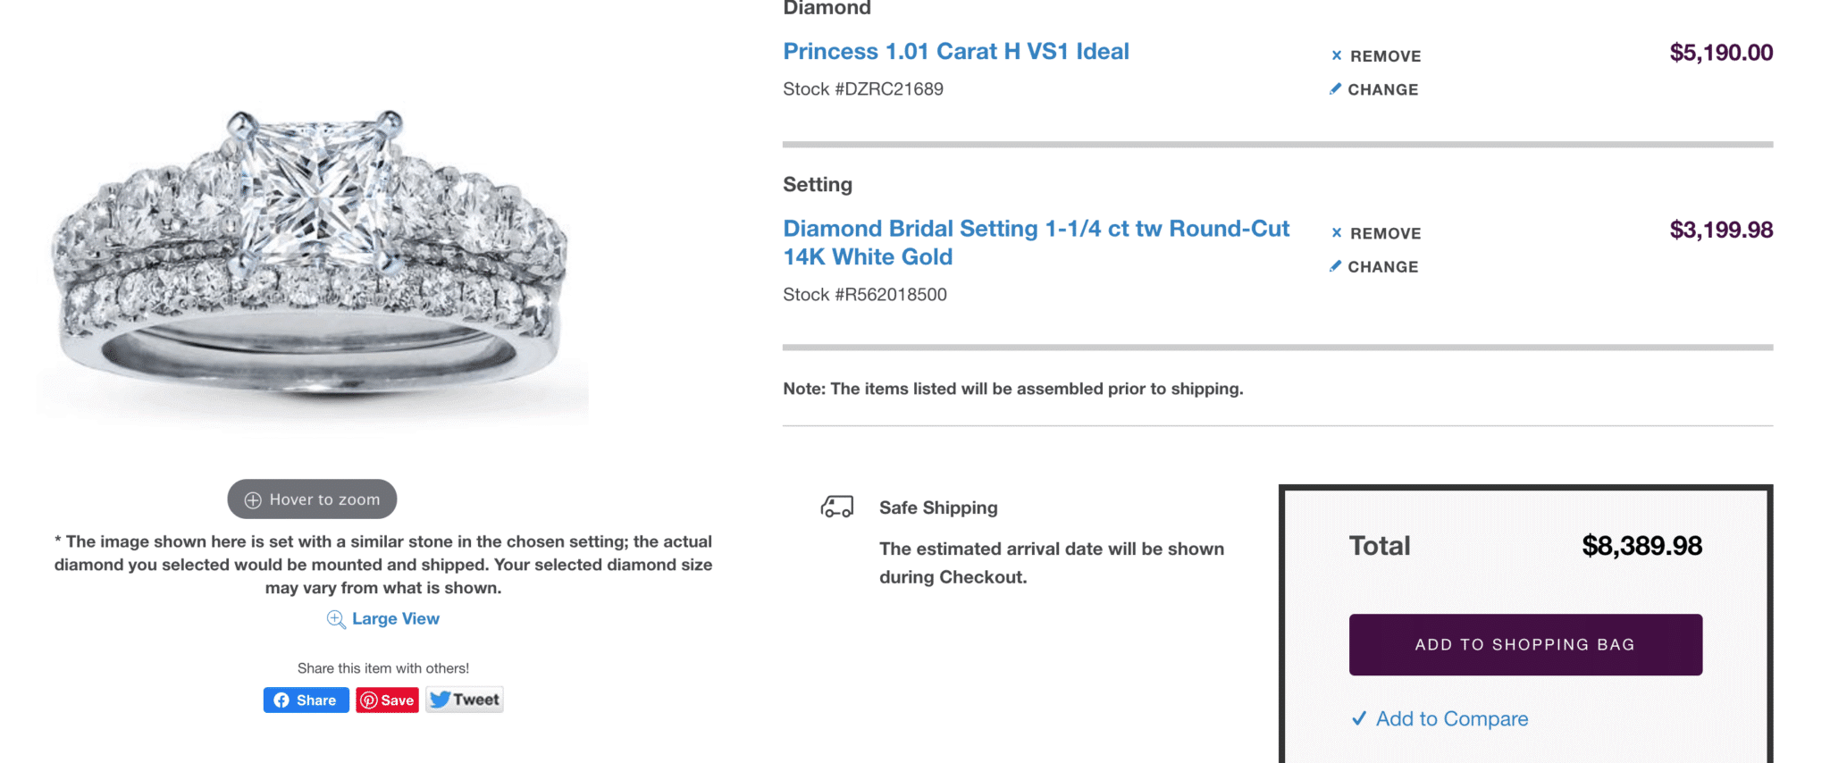1830x763 pixels.
Task: Click the setting CHANGE text
Action: [x=1382, y=267]
